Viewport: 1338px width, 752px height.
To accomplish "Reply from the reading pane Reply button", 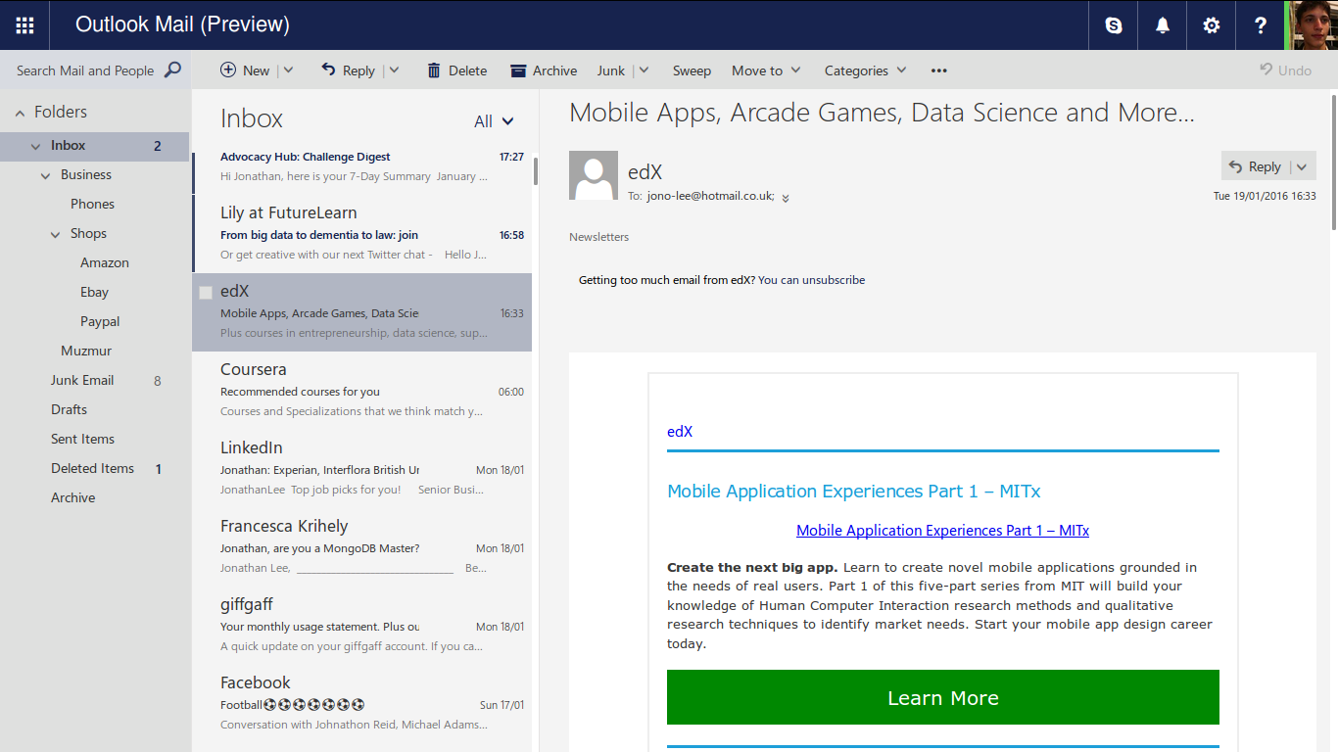I will [x=1255, y=166].
